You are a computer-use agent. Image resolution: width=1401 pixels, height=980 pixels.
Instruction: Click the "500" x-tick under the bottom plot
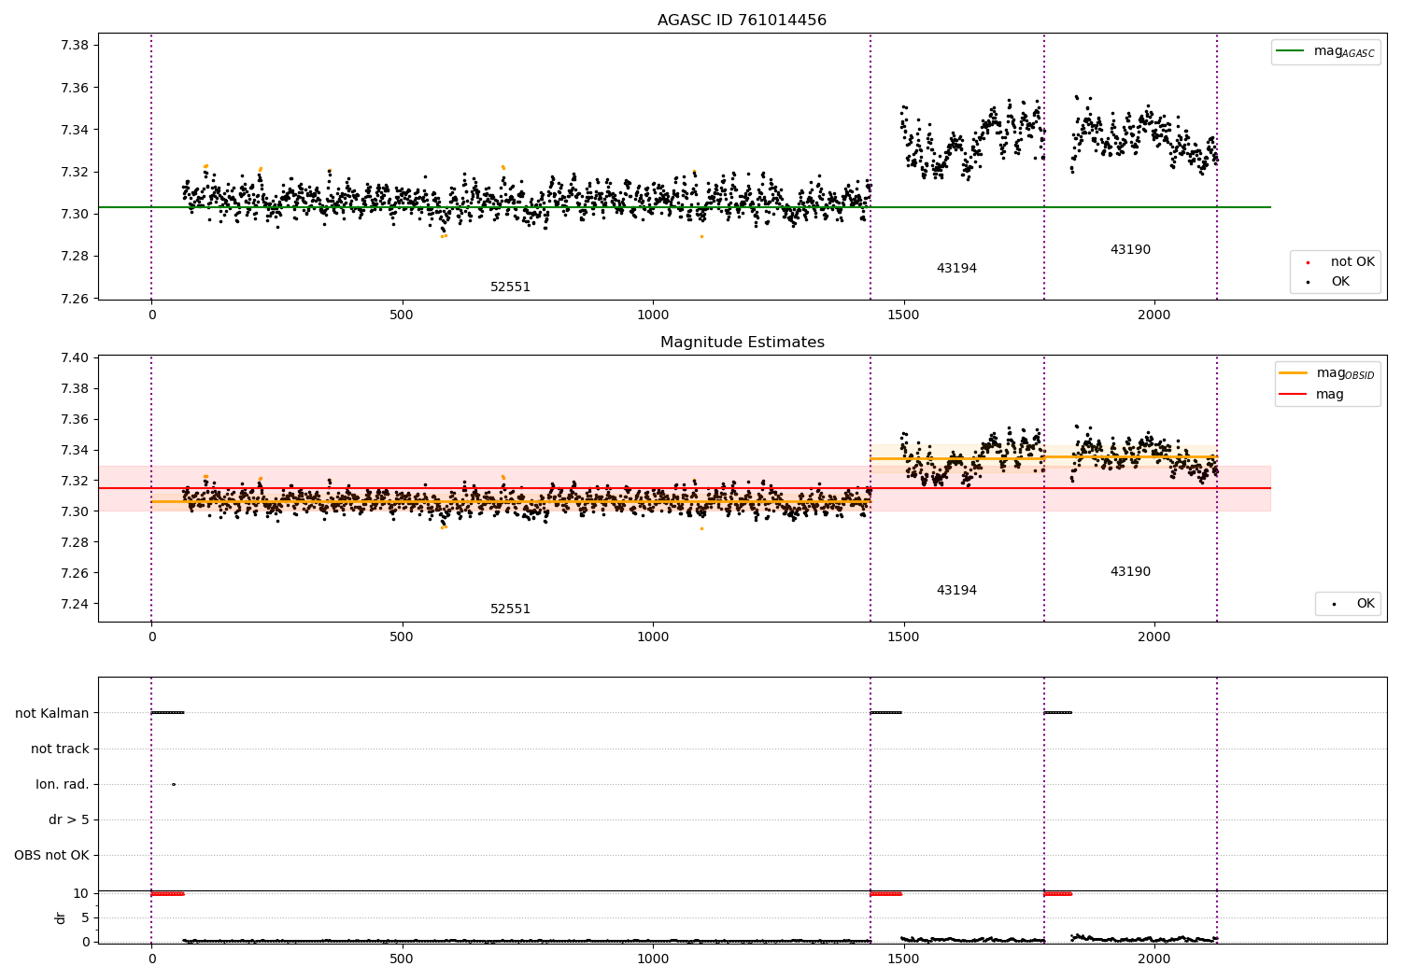[402, 959]
